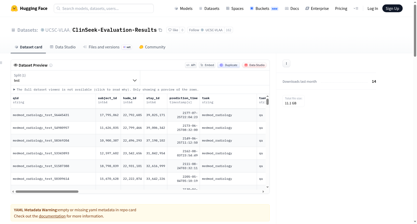Click the 2162-08-03T23:54:49 timestamp cell

[183, 153]
